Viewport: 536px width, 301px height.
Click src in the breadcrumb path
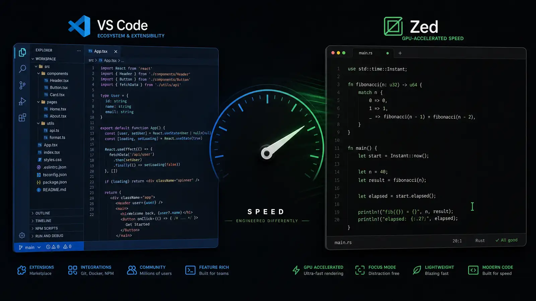(x=91, y=61)
